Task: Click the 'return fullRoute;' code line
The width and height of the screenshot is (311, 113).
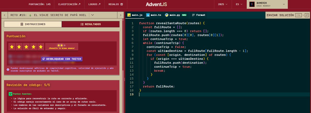Action: pyautogui.click(x=159, y=87)
